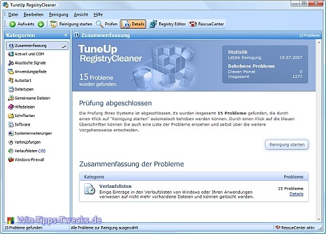Start cleaning via the Reinigung starten toolbar icon
Screen dimensions: 326x234
pos(53,24)
